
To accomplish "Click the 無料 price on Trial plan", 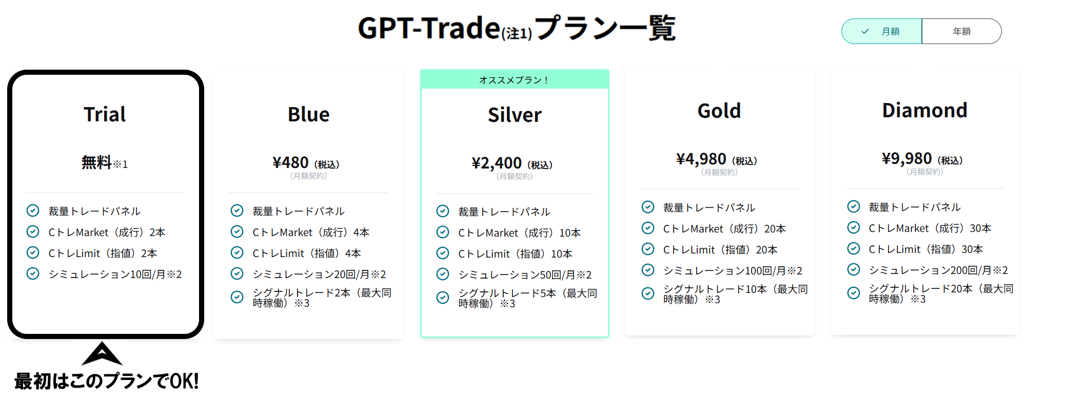I will pyautogui.click(x=97, y=162).
